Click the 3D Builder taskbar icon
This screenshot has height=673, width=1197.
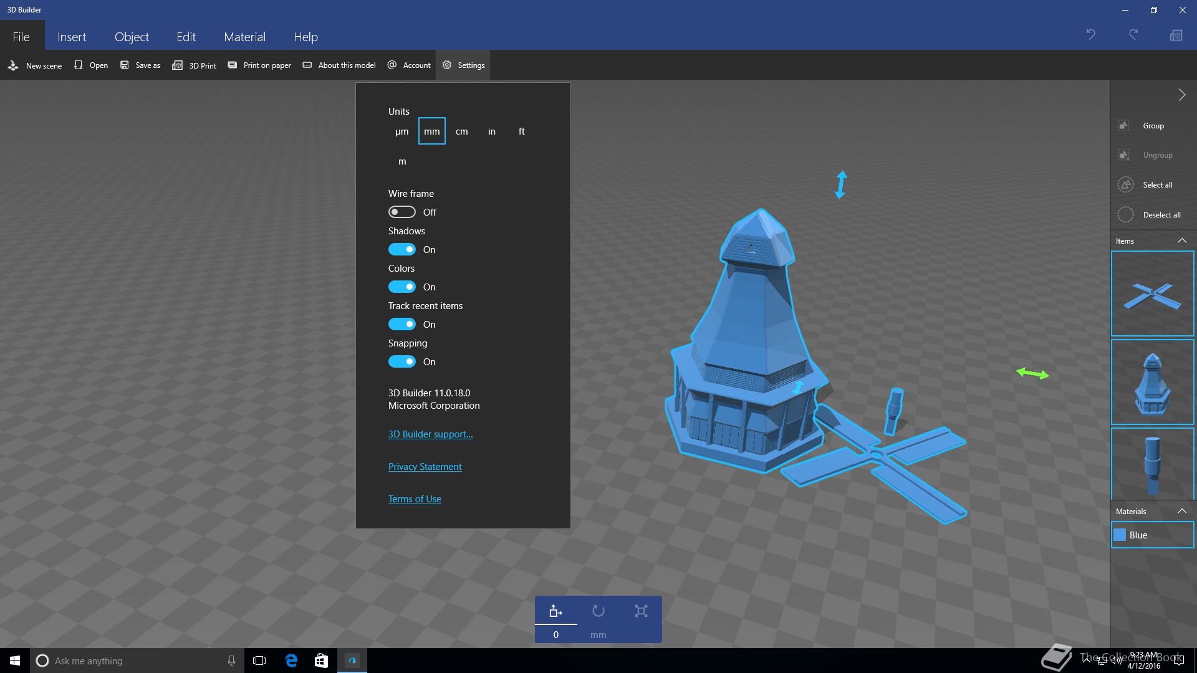click(352, 661)
